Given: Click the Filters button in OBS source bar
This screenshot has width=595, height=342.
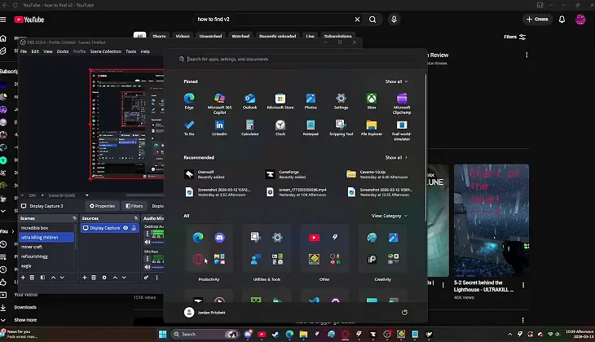Looking at the screenshot, I should [134, 206].
